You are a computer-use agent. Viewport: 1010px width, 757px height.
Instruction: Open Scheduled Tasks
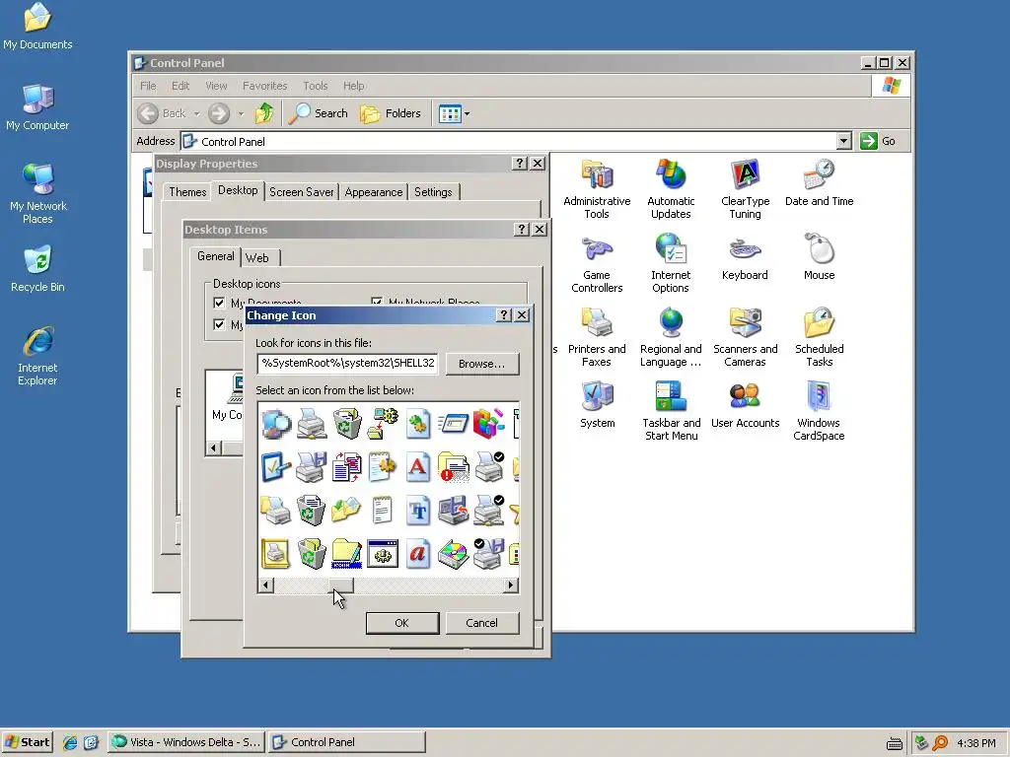point(820,338)
